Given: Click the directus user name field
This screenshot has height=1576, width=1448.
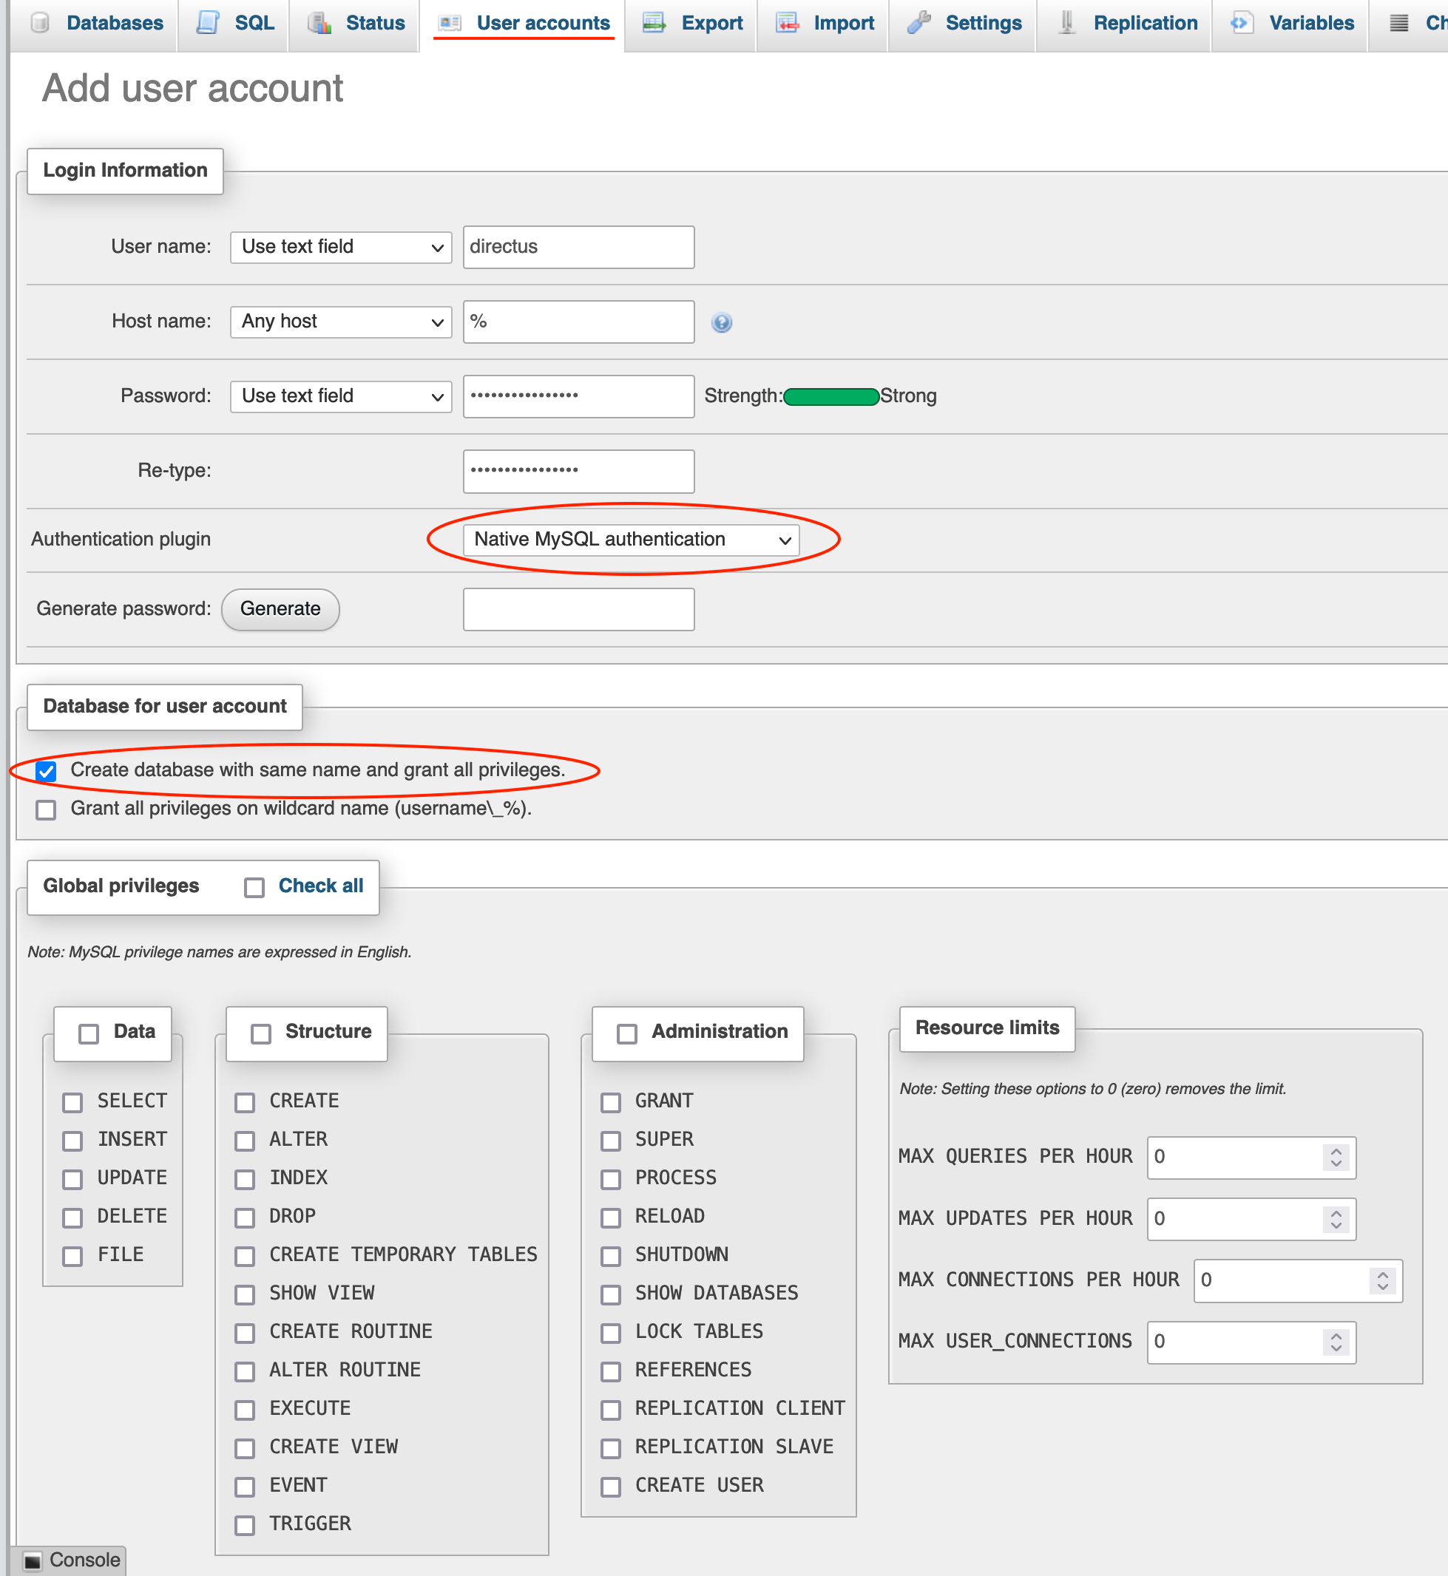Looking at the screenshot, I should 578,248.
